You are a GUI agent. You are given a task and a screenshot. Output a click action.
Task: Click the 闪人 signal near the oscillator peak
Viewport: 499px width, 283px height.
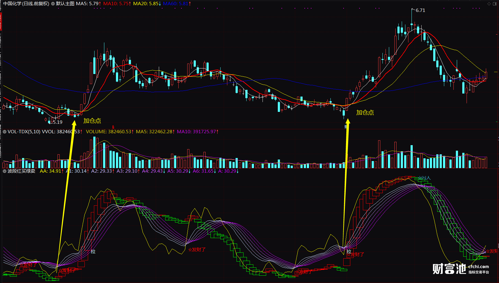pyautogui.click(x=424, y=178)
